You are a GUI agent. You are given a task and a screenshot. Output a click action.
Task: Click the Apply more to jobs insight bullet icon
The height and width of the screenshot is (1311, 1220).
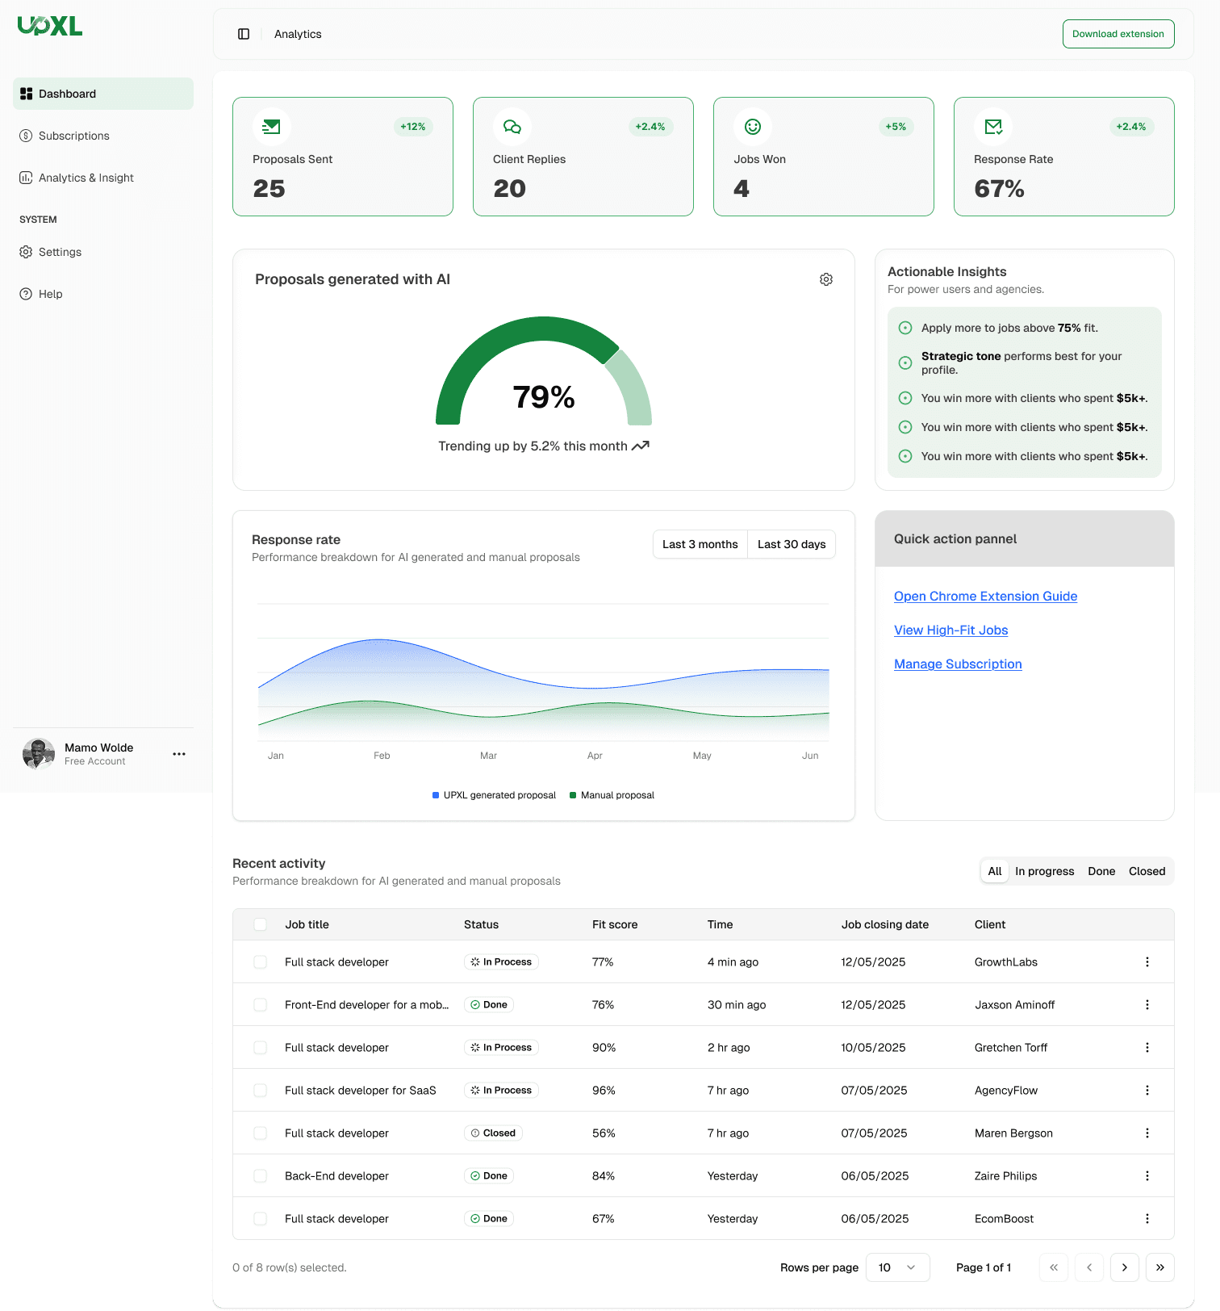[x=905, y=328]
